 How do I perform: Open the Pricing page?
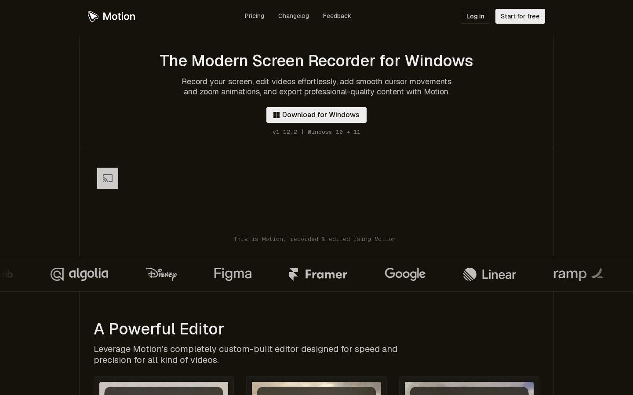point(255,16)
